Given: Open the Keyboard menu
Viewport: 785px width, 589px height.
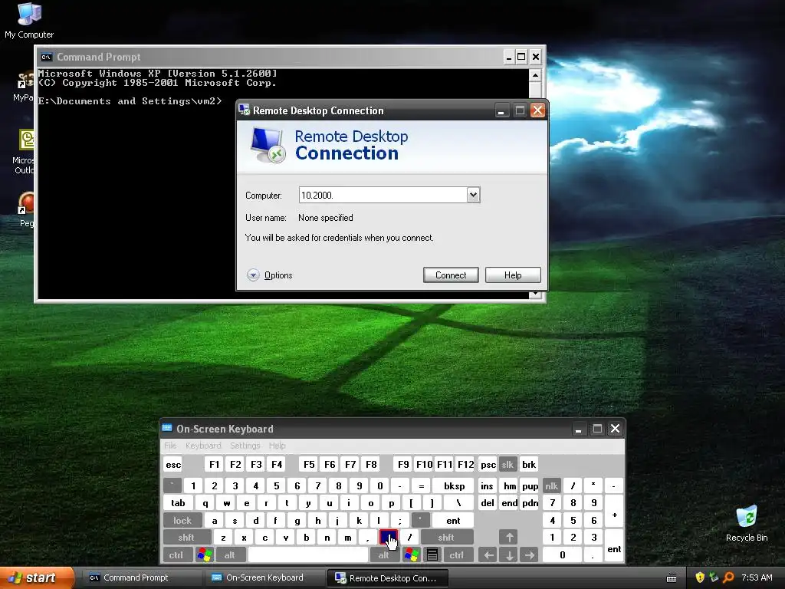Looking at the screenshot, I should 202,446.
